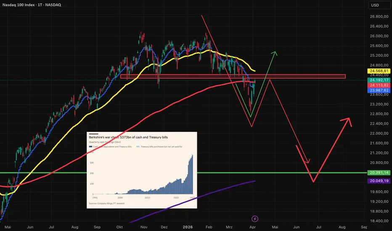Click the blue 23.987,62 price label

[379, 90]
